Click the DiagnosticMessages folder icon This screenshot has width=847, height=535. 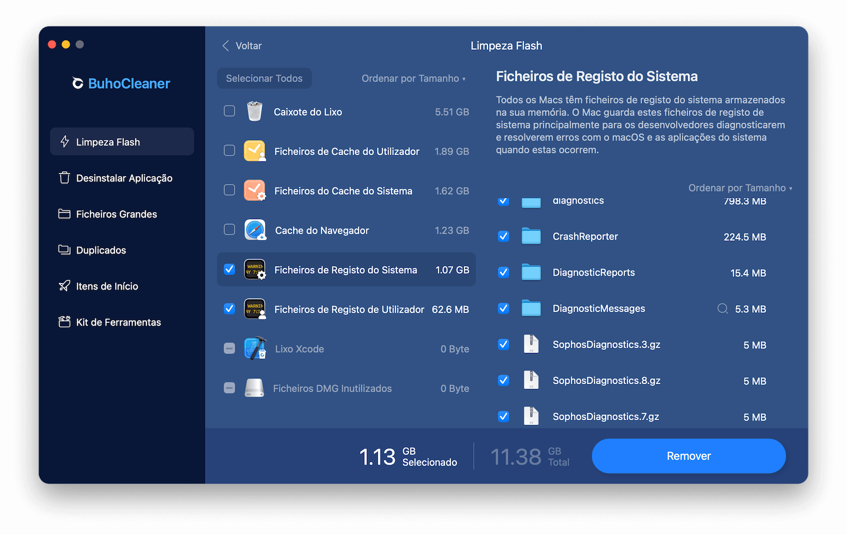click(531, 309)
